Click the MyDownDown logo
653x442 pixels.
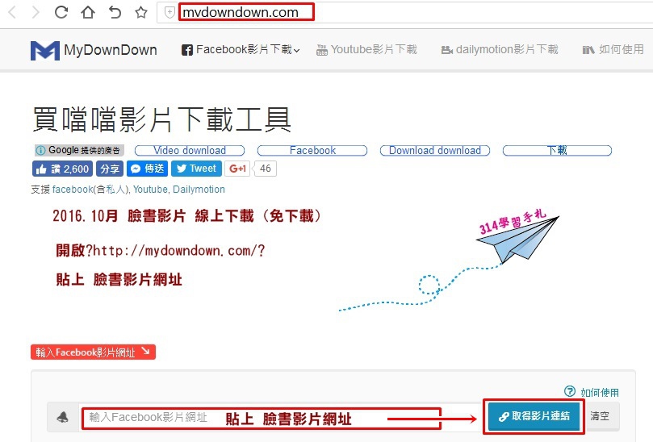pos(45,50)
